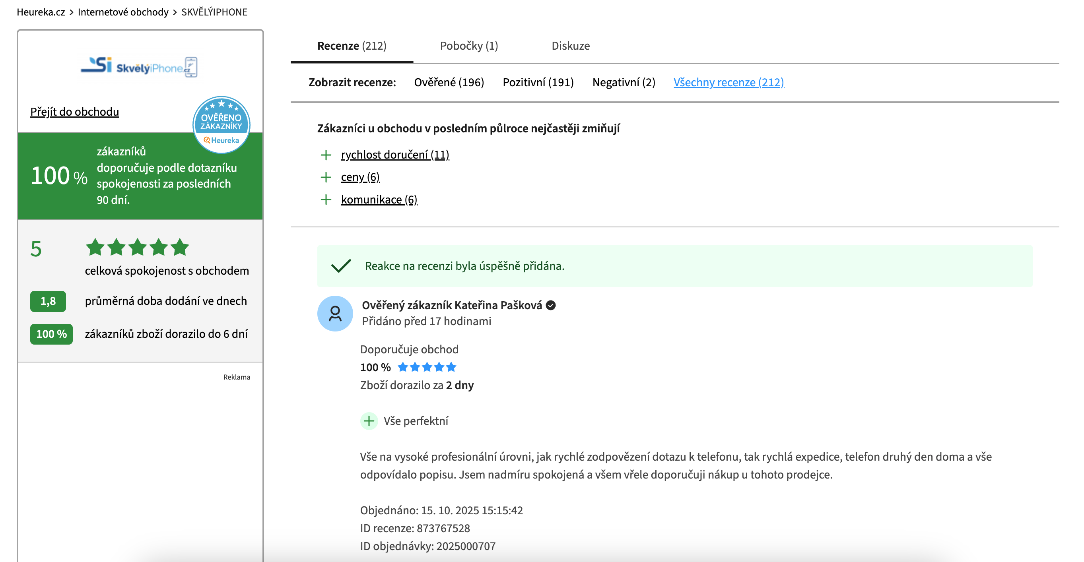The height and width of the screenshot is (562, 1084).
Task: Click the green plus beside ceny
Action: click(326, 177)
